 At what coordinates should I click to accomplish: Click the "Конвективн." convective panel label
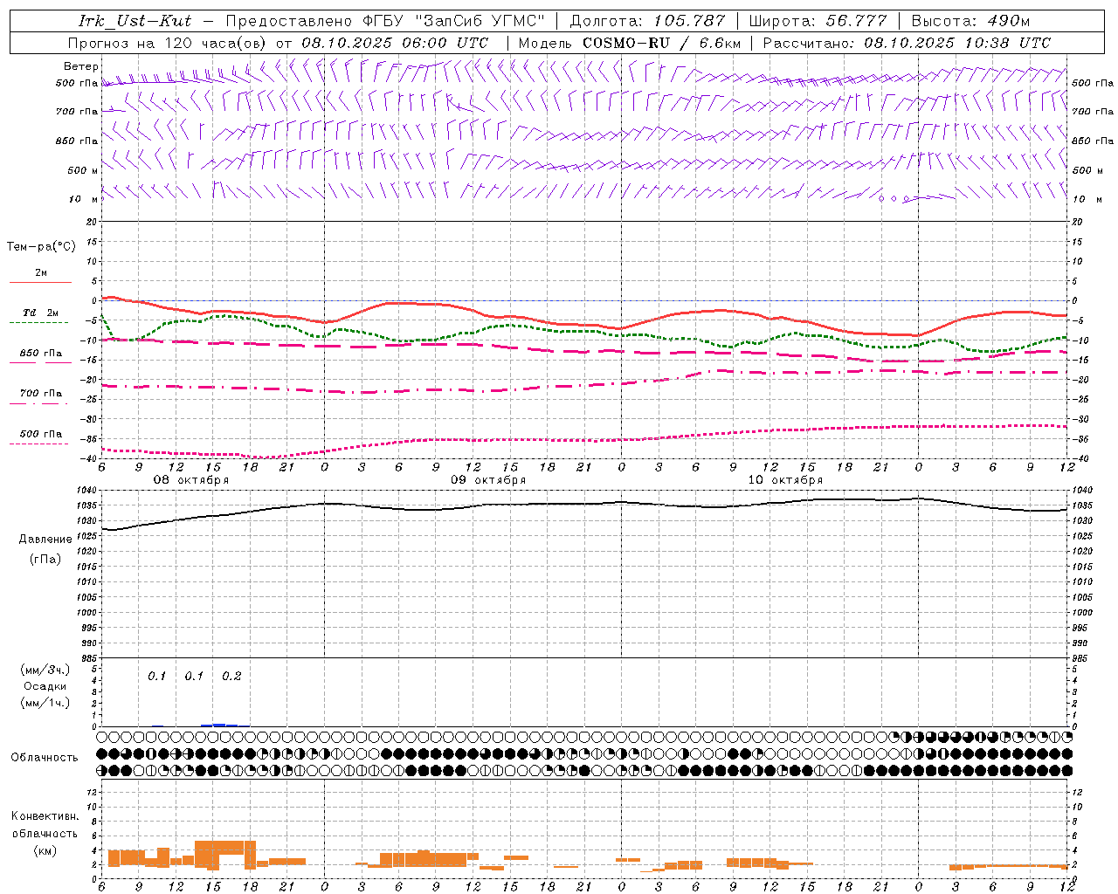[45, 816]
